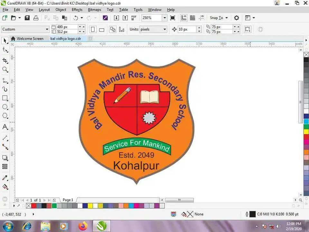This screenshot has height=232, width=309.
Task: Click the green swatch in document palette
Action: click(54, 206)
